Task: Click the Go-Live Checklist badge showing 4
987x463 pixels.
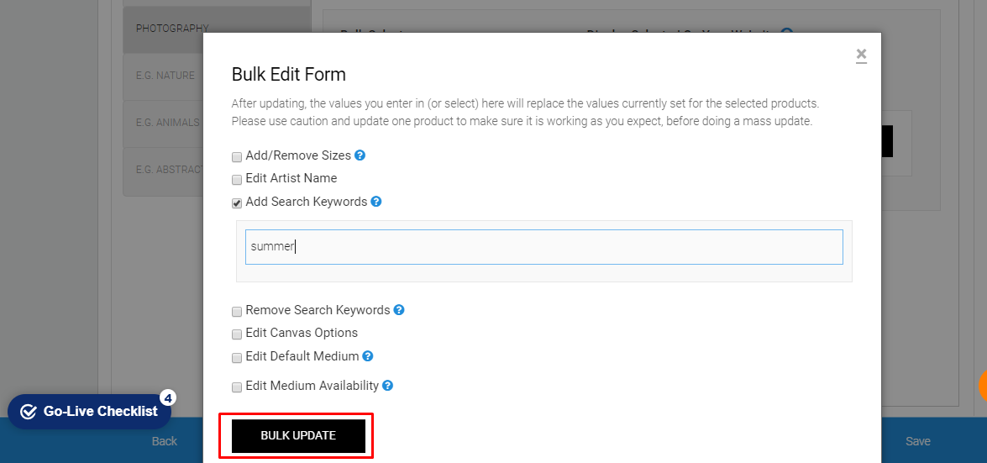Action: [x=167, y=398]
